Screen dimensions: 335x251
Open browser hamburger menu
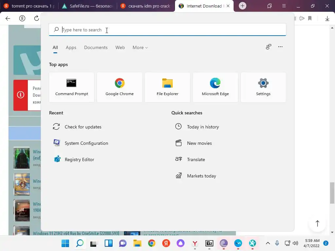point(284,6)
